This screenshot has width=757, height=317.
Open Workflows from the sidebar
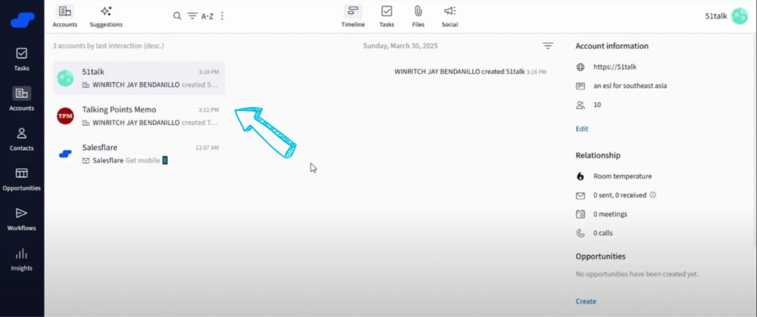tap(21, 217)
